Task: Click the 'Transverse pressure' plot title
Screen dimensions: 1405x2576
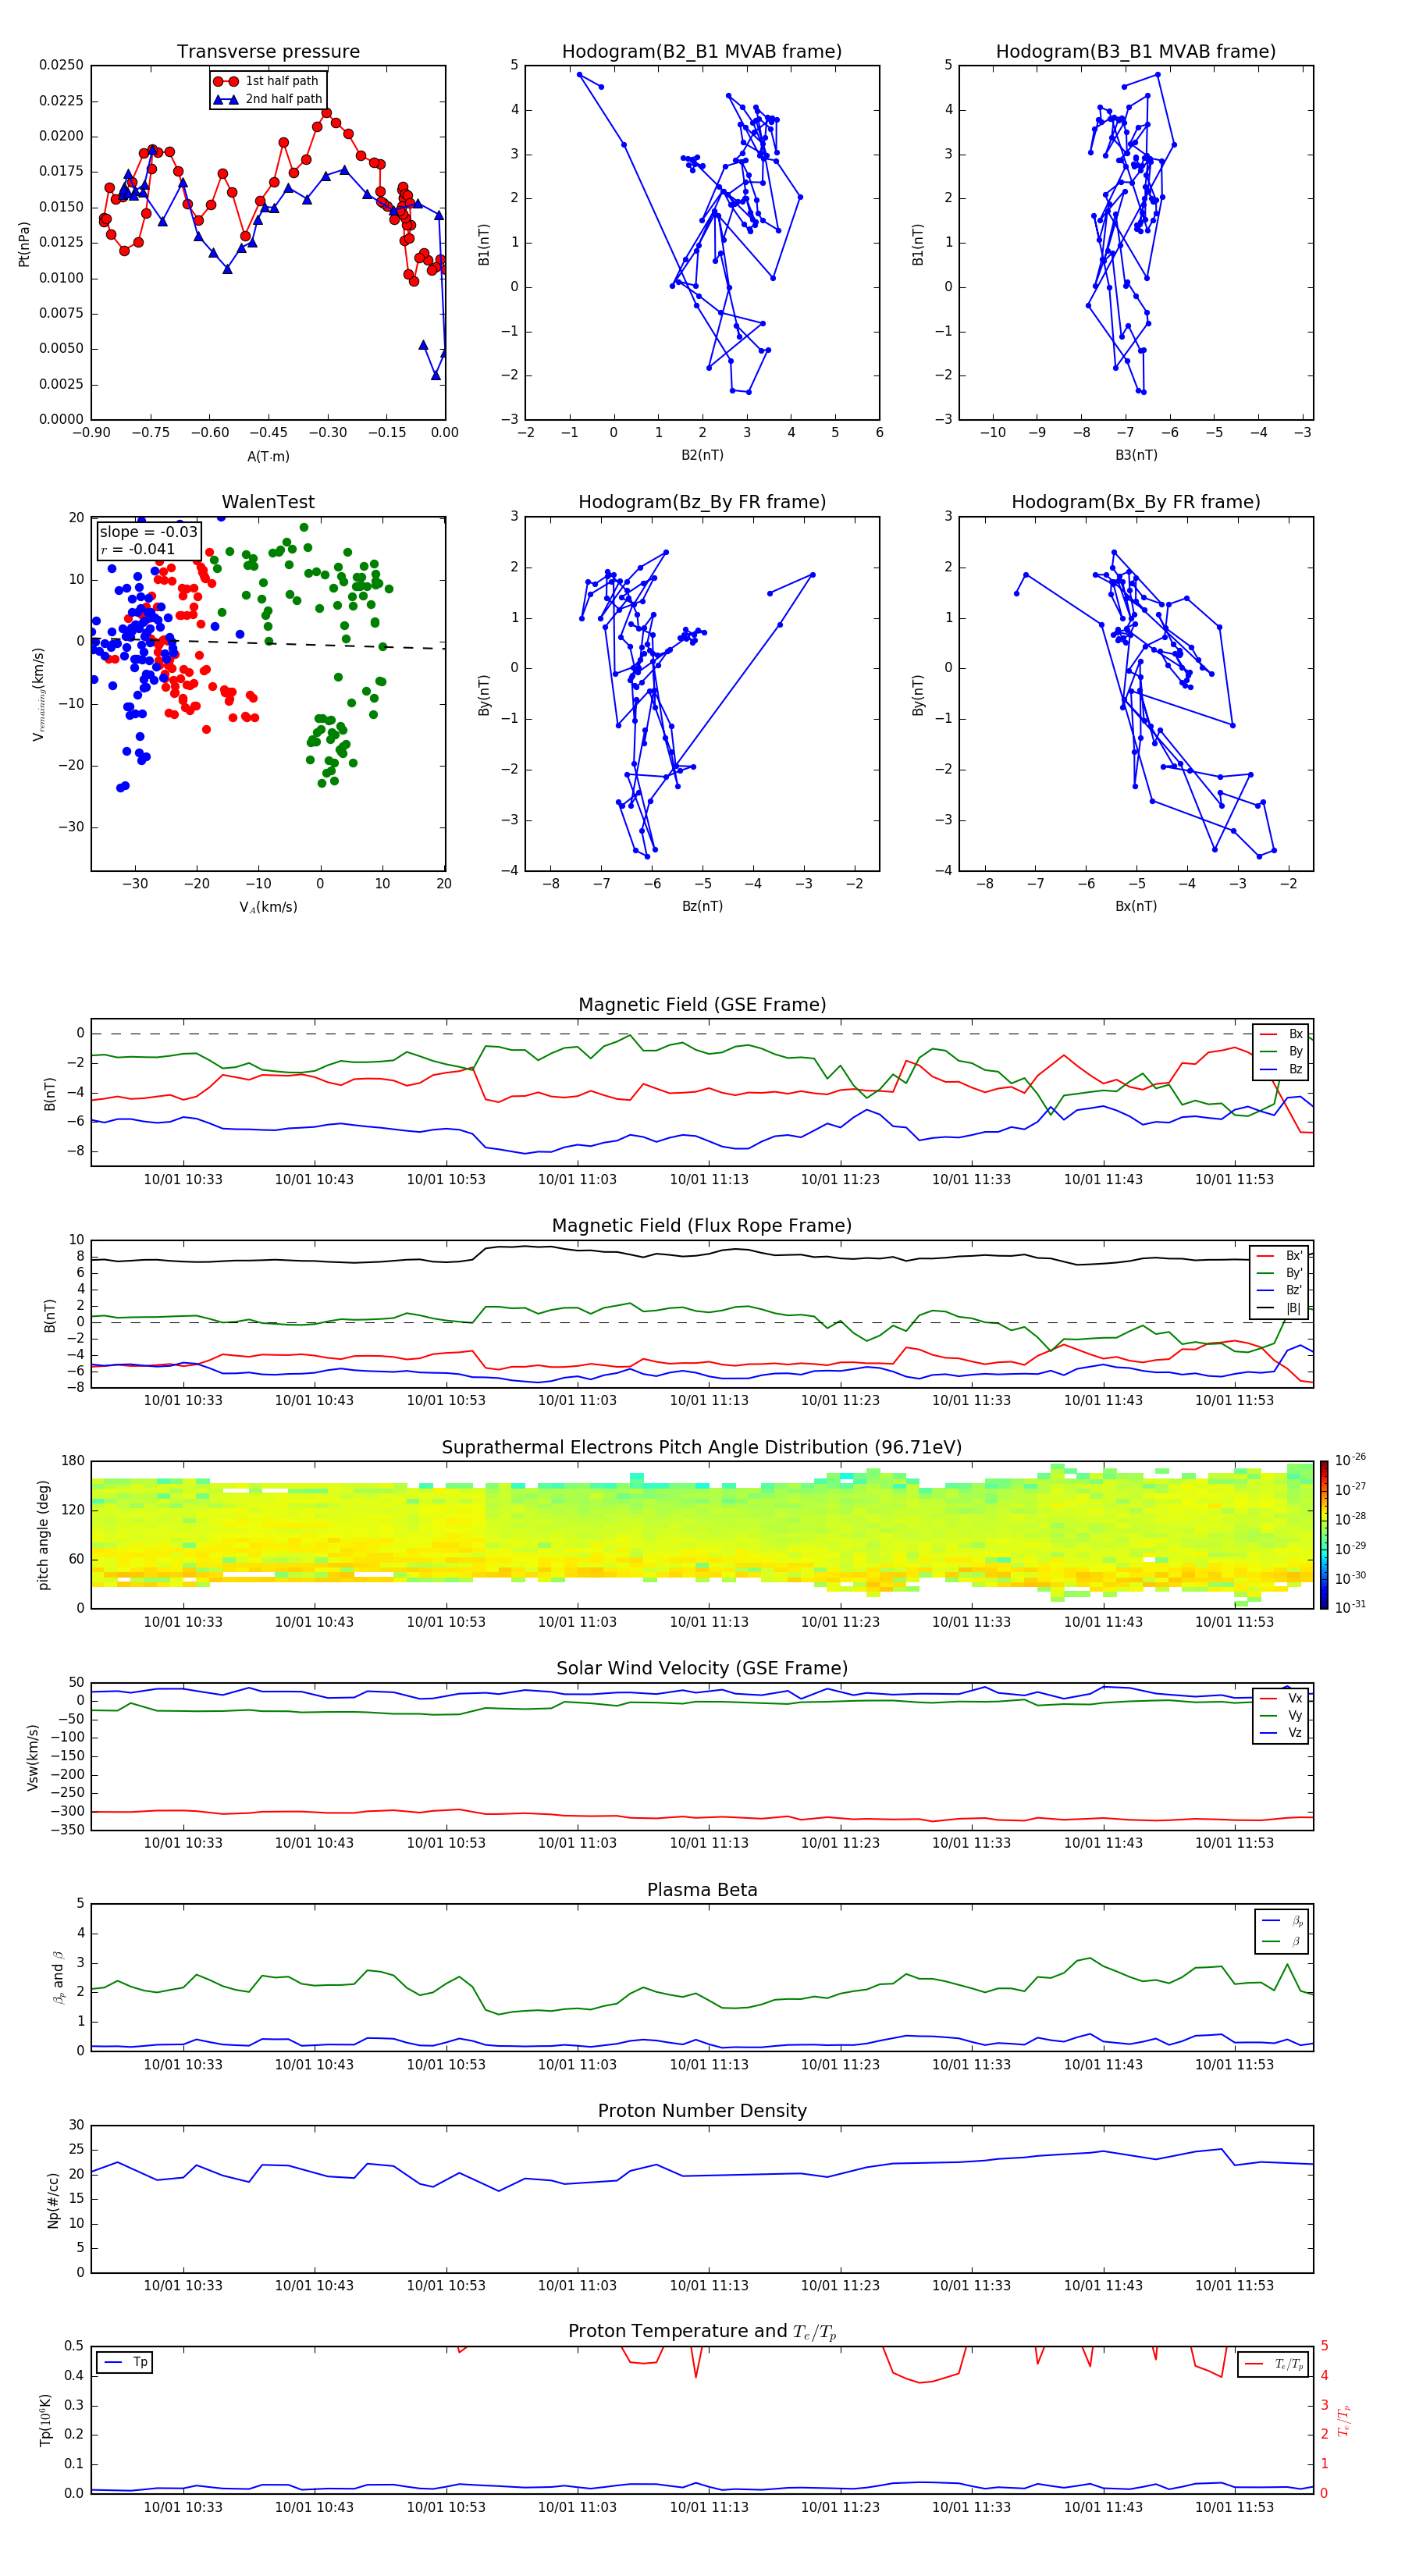Action: [268, 52]
